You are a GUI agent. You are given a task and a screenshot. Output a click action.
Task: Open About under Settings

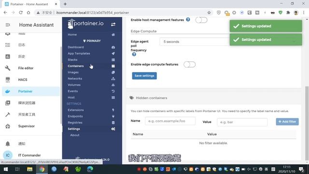(x=75, y=135)
